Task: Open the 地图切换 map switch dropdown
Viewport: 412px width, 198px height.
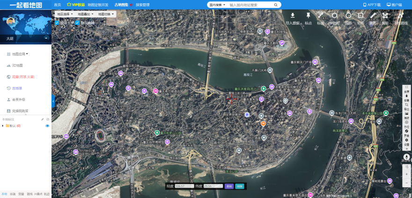Action: pyautogui.click(x=106, y=14)
